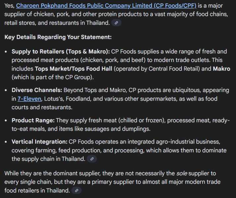The height and width of the screenshot is (198, 236).
Task: Click the bullet point beside Supply to Retailers
Action: [x=6, y=52]
